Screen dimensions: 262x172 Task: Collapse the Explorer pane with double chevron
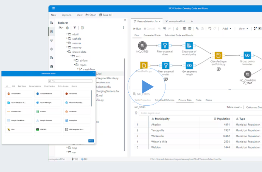[125, 20]
